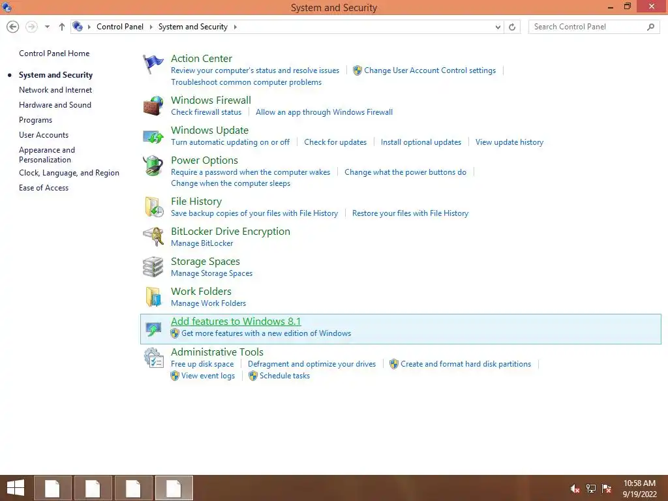Image resolution: width=668 pixels, height=501 pixels.
Task: Click the BitLocker Drive Encryption key icon
Action: click(x=153, y=236)
